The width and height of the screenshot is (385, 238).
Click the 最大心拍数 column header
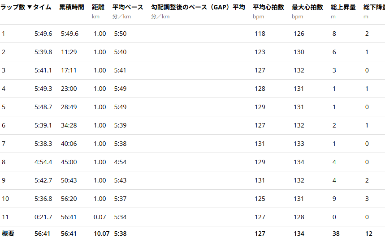[307, 8]
